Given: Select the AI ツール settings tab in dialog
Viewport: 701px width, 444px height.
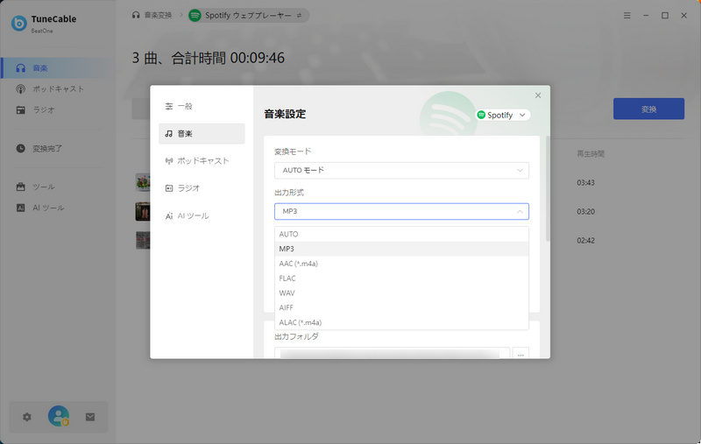Looking at the screenshot, I should pyautogui.click(x=202, y=215).
